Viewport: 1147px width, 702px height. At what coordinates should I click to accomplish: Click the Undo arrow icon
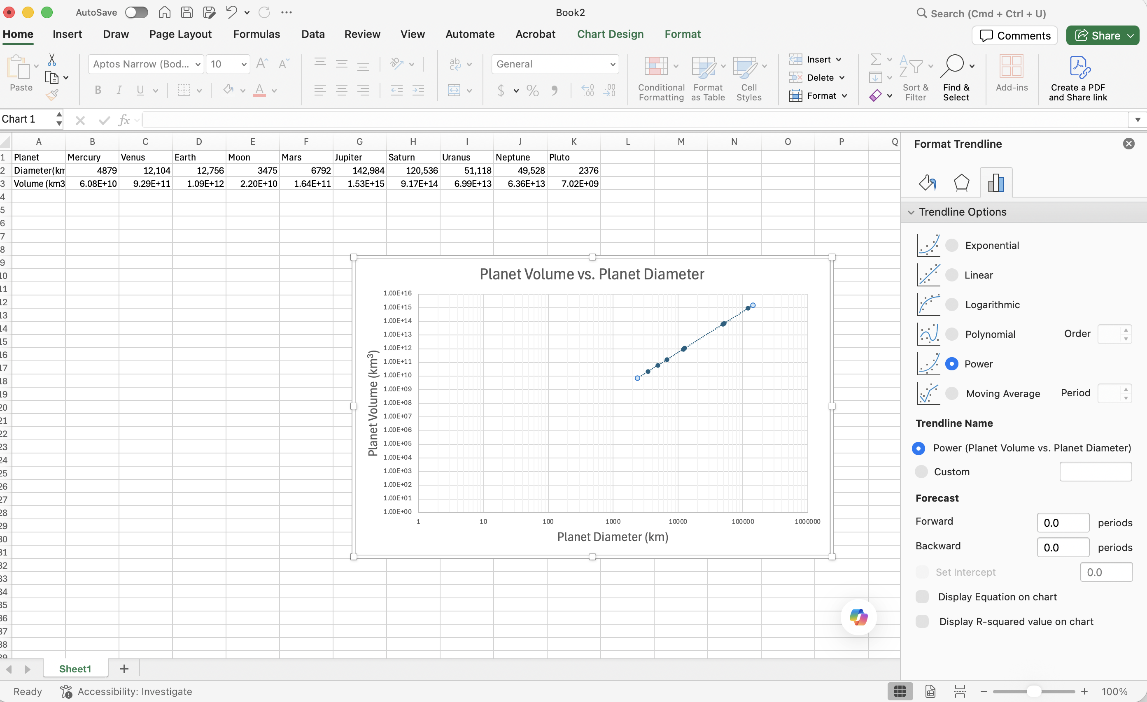231,13
